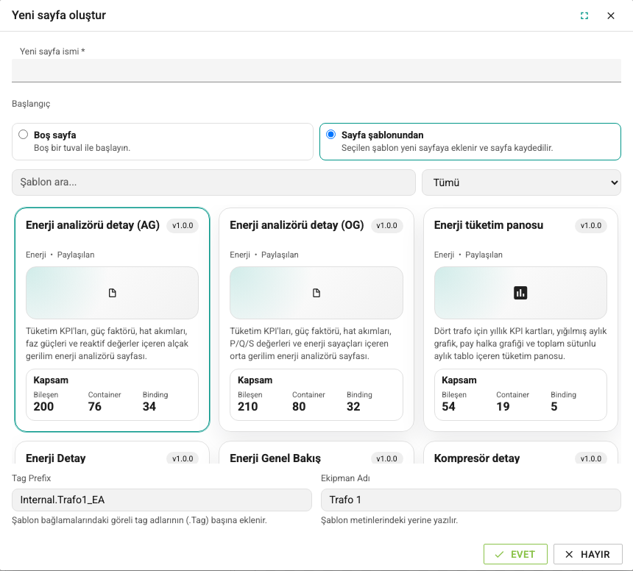Screen dimensions: 633x571
Task: Choose the Enerji tüketim panosu template title
Action: pyautogui.click(x=489, y=225)
